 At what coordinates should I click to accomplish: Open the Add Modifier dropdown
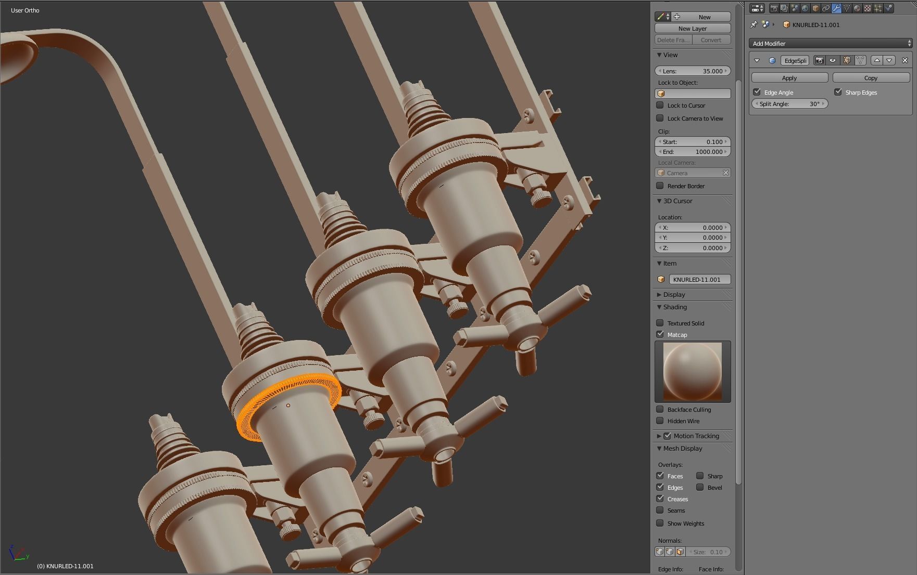pos(830,44)
